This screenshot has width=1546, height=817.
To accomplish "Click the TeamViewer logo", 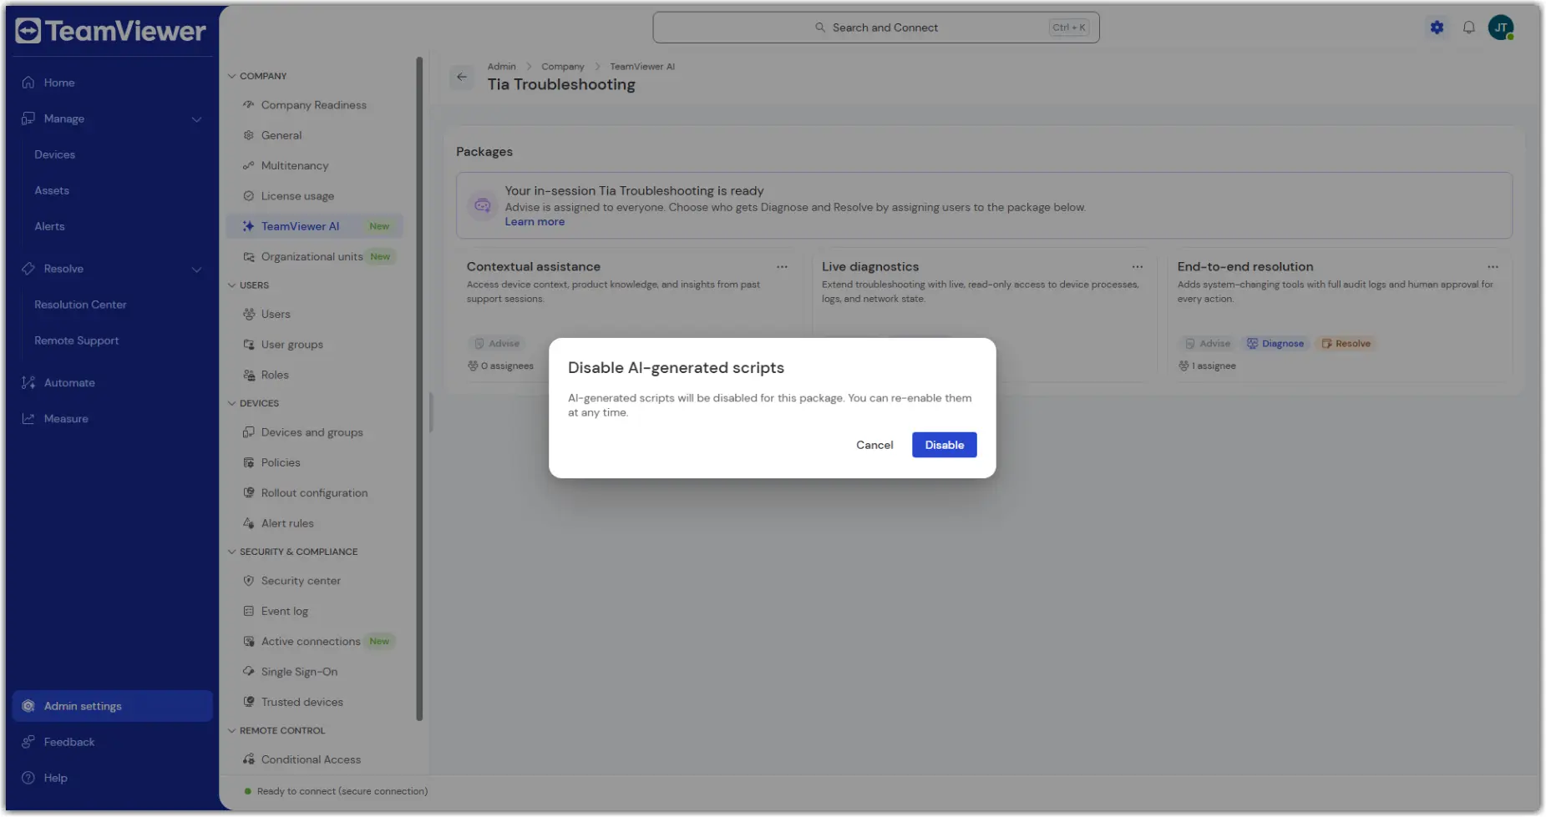I will [x=110, y=31].
